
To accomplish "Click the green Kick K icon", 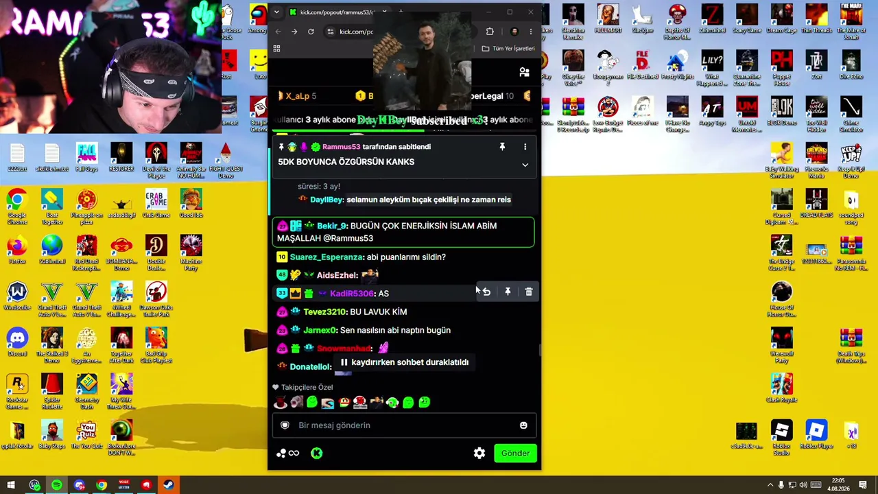I will 316,453.
